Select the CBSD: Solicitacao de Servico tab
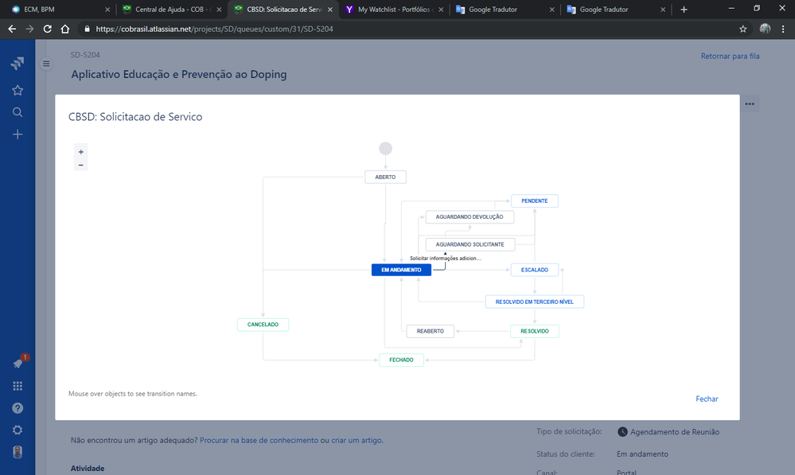 [x=283, y=9]
